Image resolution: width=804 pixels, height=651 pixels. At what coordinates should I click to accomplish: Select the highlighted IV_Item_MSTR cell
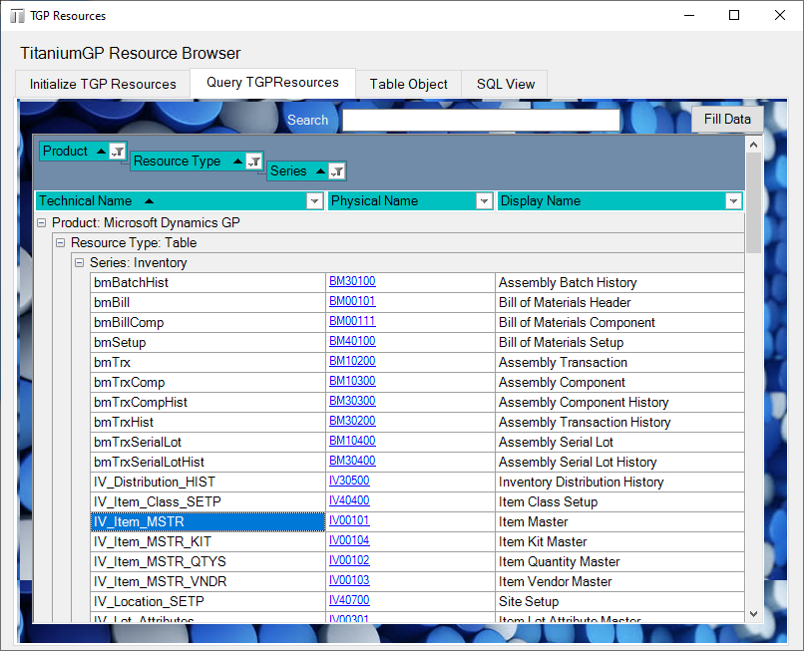207,521
